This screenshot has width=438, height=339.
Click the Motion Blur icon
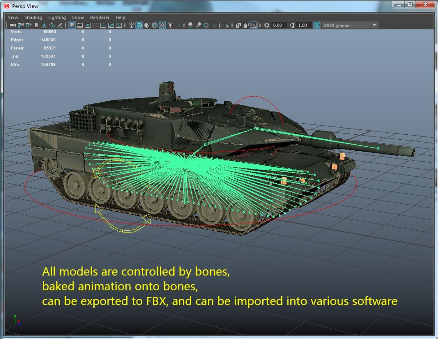[x=198, y=25]
